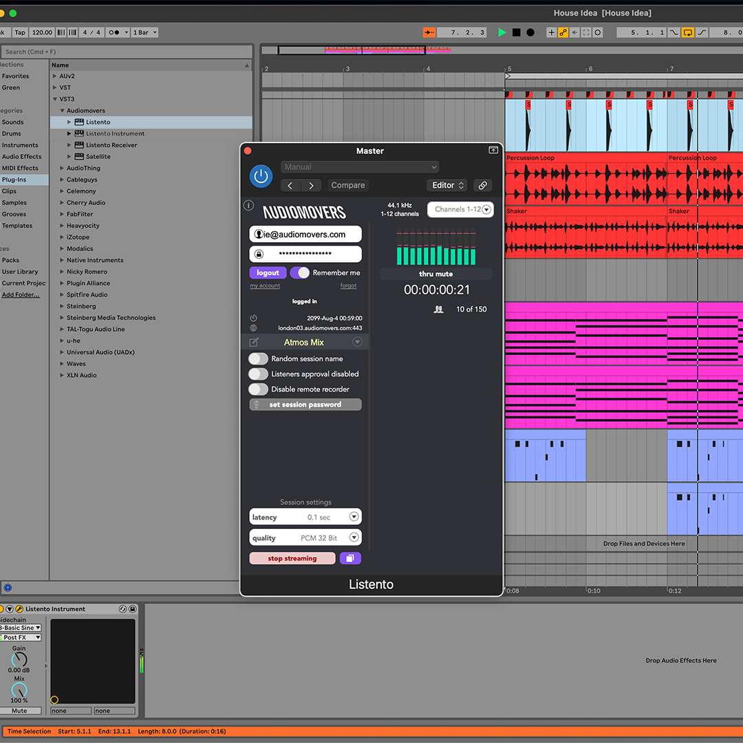Open the Audio Effects browser category
The height and width of the screenshot is (743, 743).
coord(22,156)
